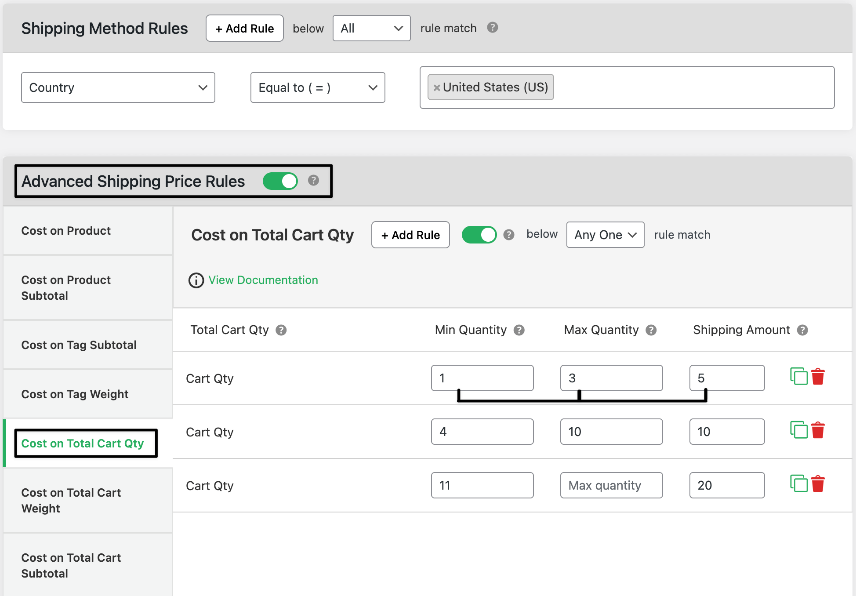The width and height of the screenshot is (856, 596).
Task: Duplicate the rule with min quantity 1
Action: [x=799, y=376]
